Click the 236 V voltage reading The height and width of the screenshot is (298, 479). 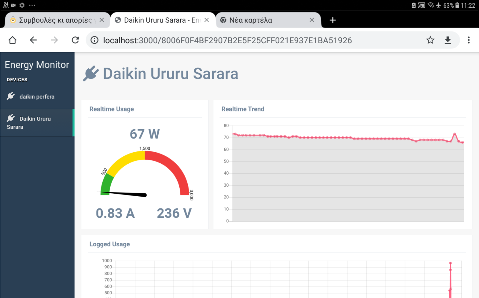[x=174, y=213]
